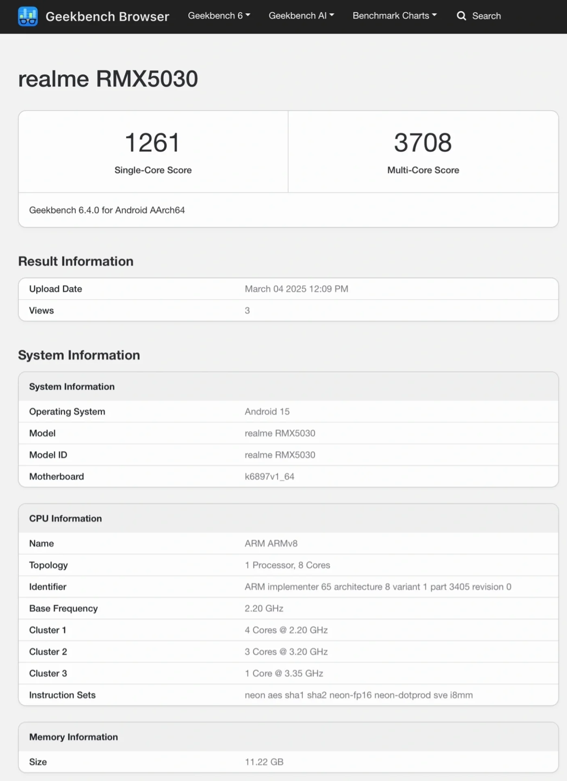Image resolution: width=567 pixels, height=781 pixels.
Task: Go to the Geekbench Browser home link
Action: (107, 16)
